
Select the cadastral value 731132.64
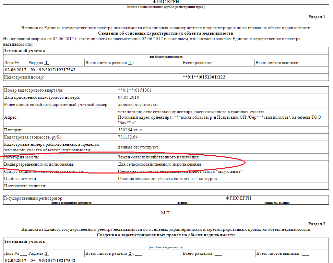pyautogui.click(x=128, y=137)
